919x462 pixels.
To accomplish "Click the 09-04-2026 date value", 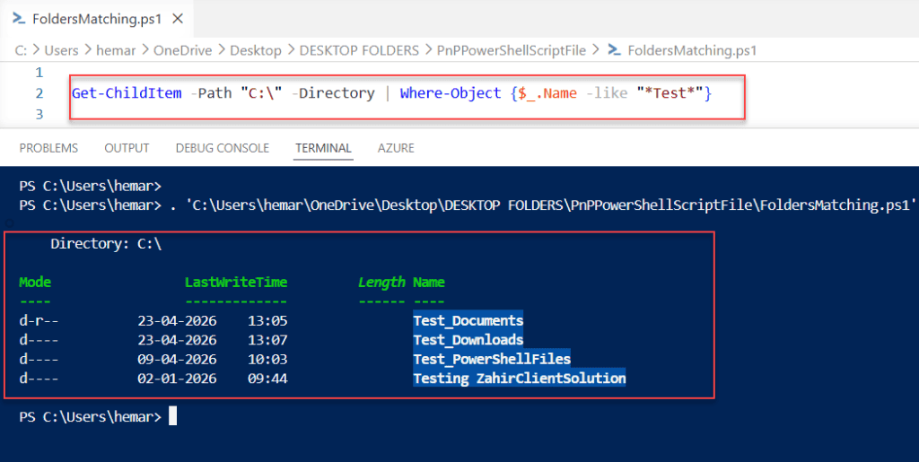I will [x=177, y=359].
